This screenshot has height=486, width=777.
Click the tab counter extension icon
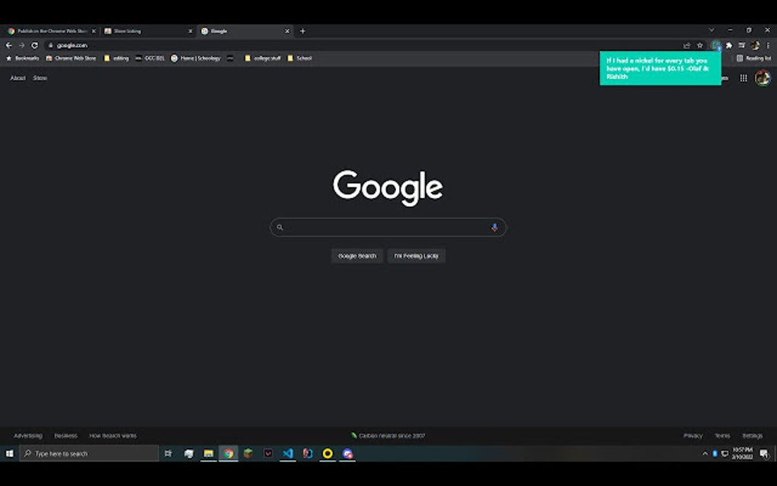pos(715,45)
